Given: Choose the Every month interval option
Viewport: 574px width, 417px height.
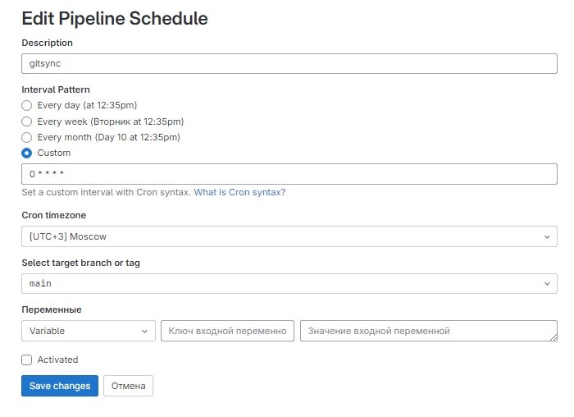Looking at the screenshot, I should [27, 137].
